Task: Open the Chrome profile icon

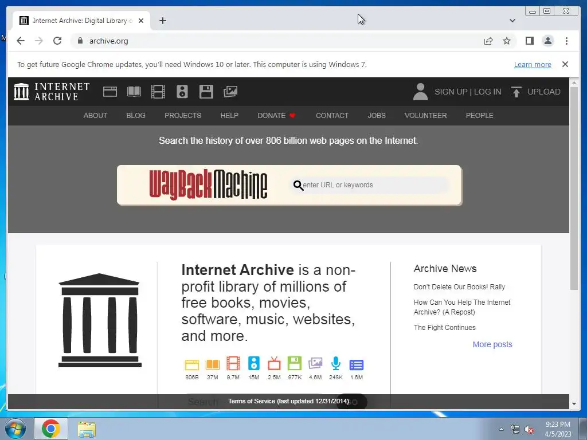Action: point(547,41)
